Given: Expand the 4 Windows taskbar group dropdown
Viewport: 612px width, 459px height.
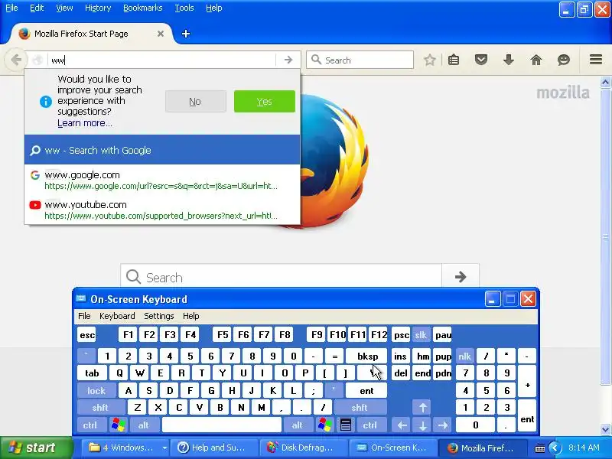Looking at the screenshot, I should [x=164, y=448].
